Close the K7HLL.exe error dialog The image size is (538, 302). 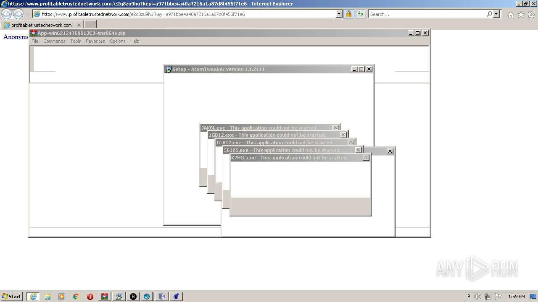(366, 157)
